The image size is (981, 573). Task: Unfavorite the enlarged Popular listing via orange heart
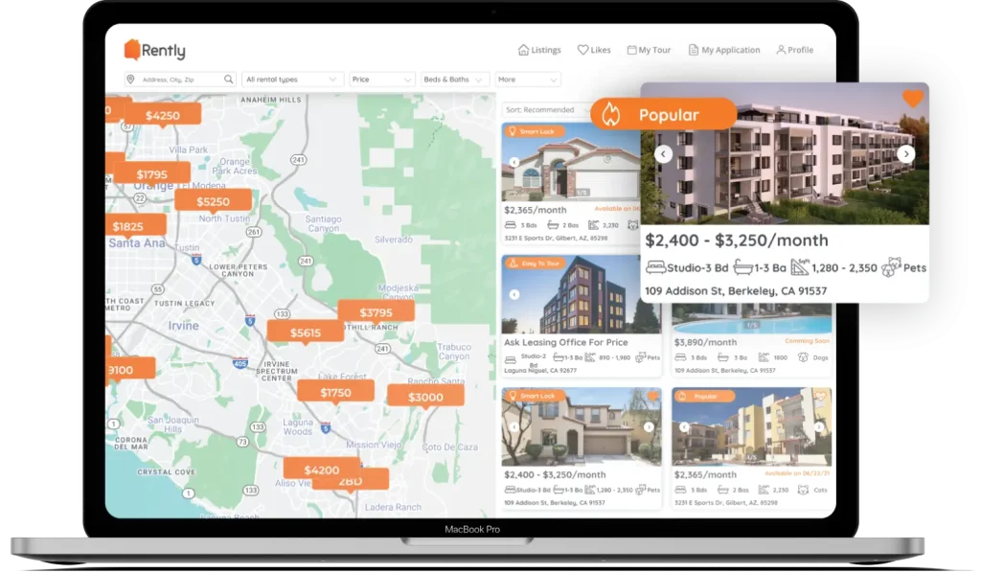point(912,99)
